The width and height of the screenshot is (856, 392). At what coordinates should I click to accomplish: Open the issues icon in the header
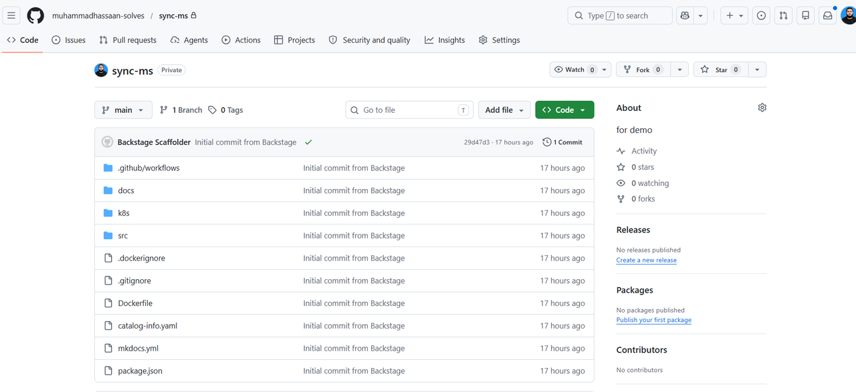point(761,15)
